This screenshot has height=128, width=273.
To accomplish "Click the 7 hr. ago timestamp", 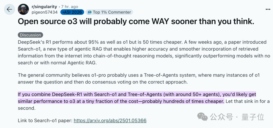I will tap(70, 7).
